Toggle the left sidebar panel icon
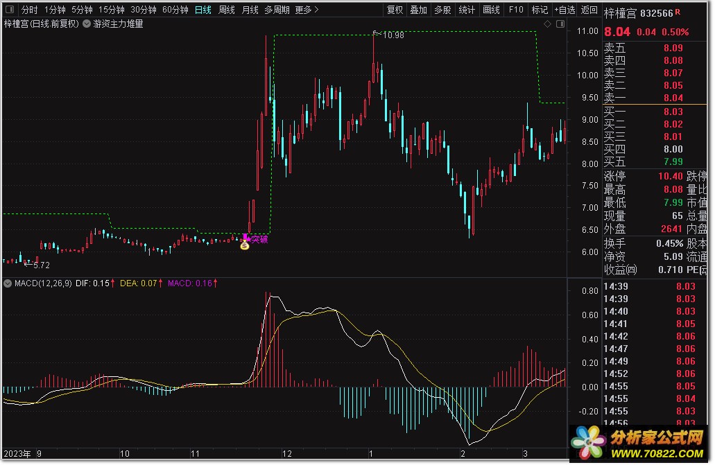 pyautogui.click(x=10, y=9)
